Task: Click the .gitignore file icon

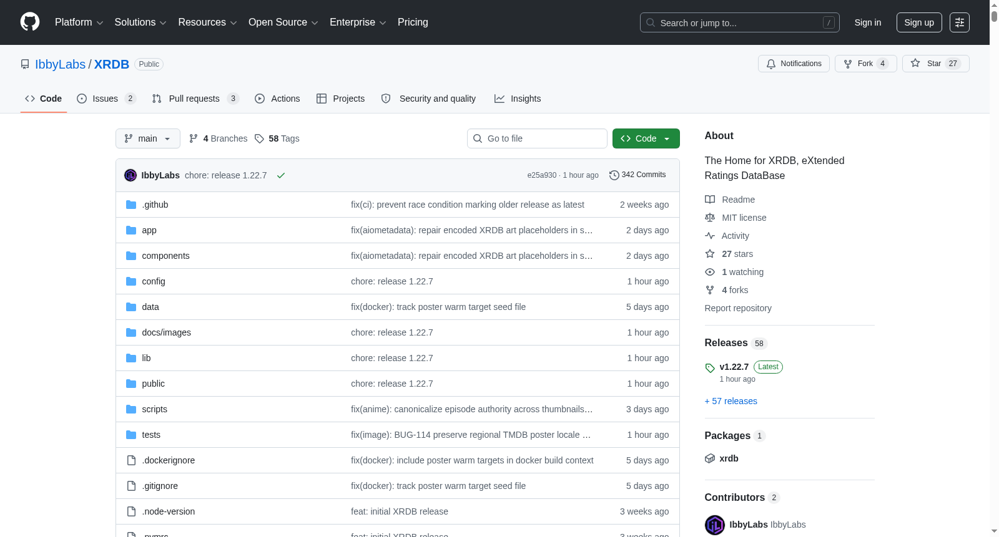Action: pos(131,486)
